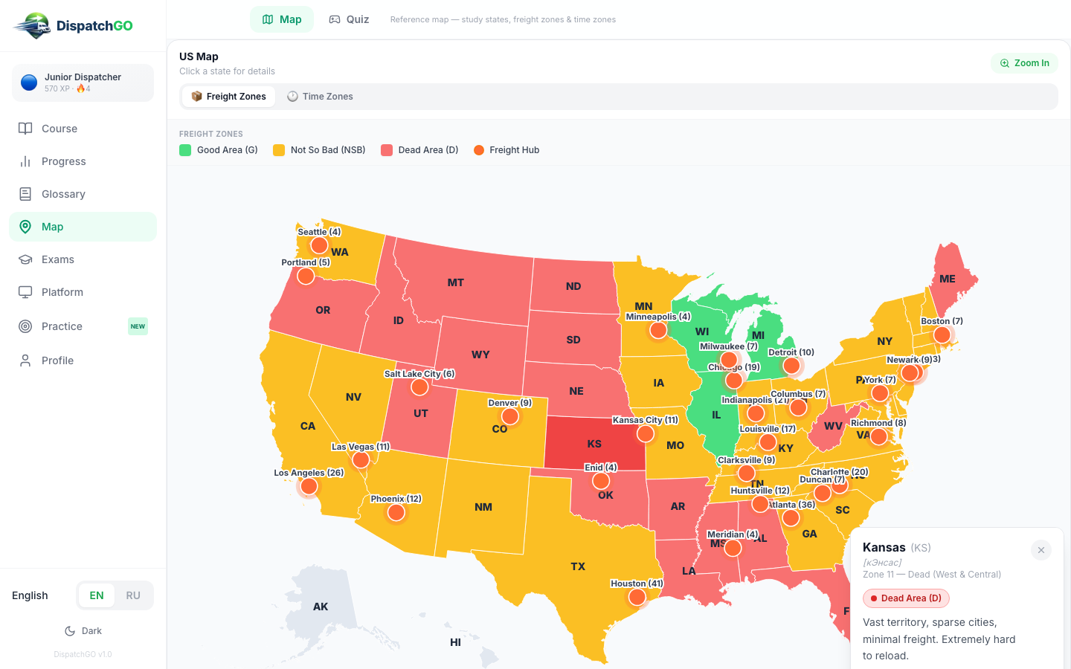This screenshot has width=1071, height=669.
Task: Click the Profile person icon
Action: 25,361
